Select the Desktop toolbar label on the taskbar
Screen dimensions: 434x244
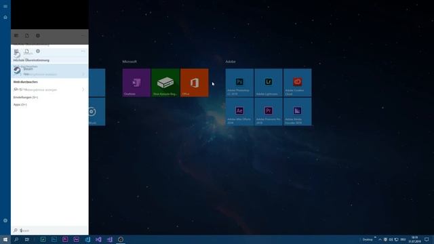pyautogui.click(x=368, y=239)
